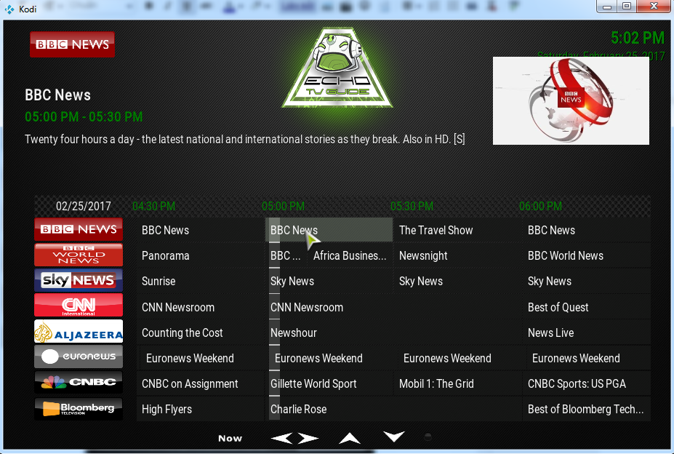674x454 pixels.
Task: Select the Euronews channel logo
Action: click(x=79, y=357)
